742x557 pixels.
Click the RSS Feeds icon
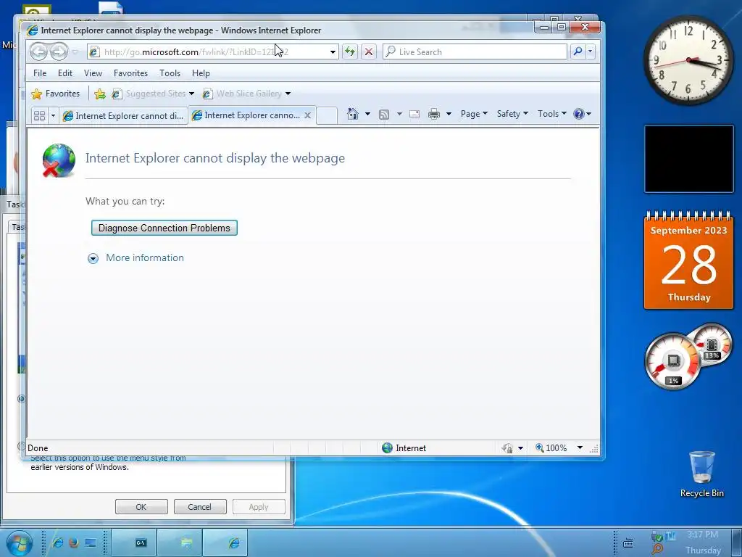click(384, 114)
